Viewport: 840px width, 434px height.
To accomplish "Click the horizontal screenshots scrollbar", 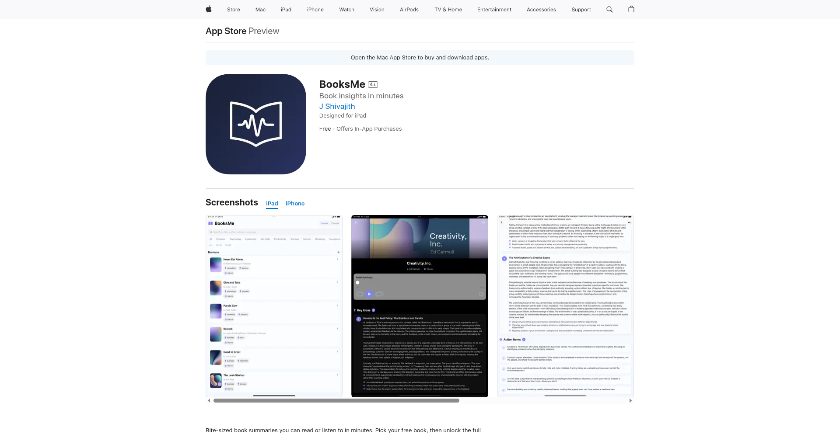I will pyautogui.click(x=336, y=400).
